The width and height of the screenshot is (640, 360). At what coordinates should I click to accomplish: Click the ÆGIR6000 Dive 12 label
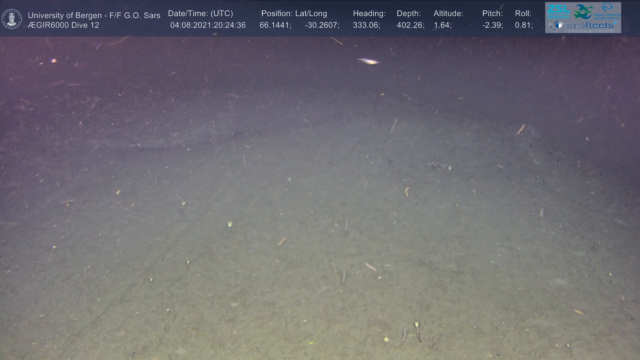point(63,25)
